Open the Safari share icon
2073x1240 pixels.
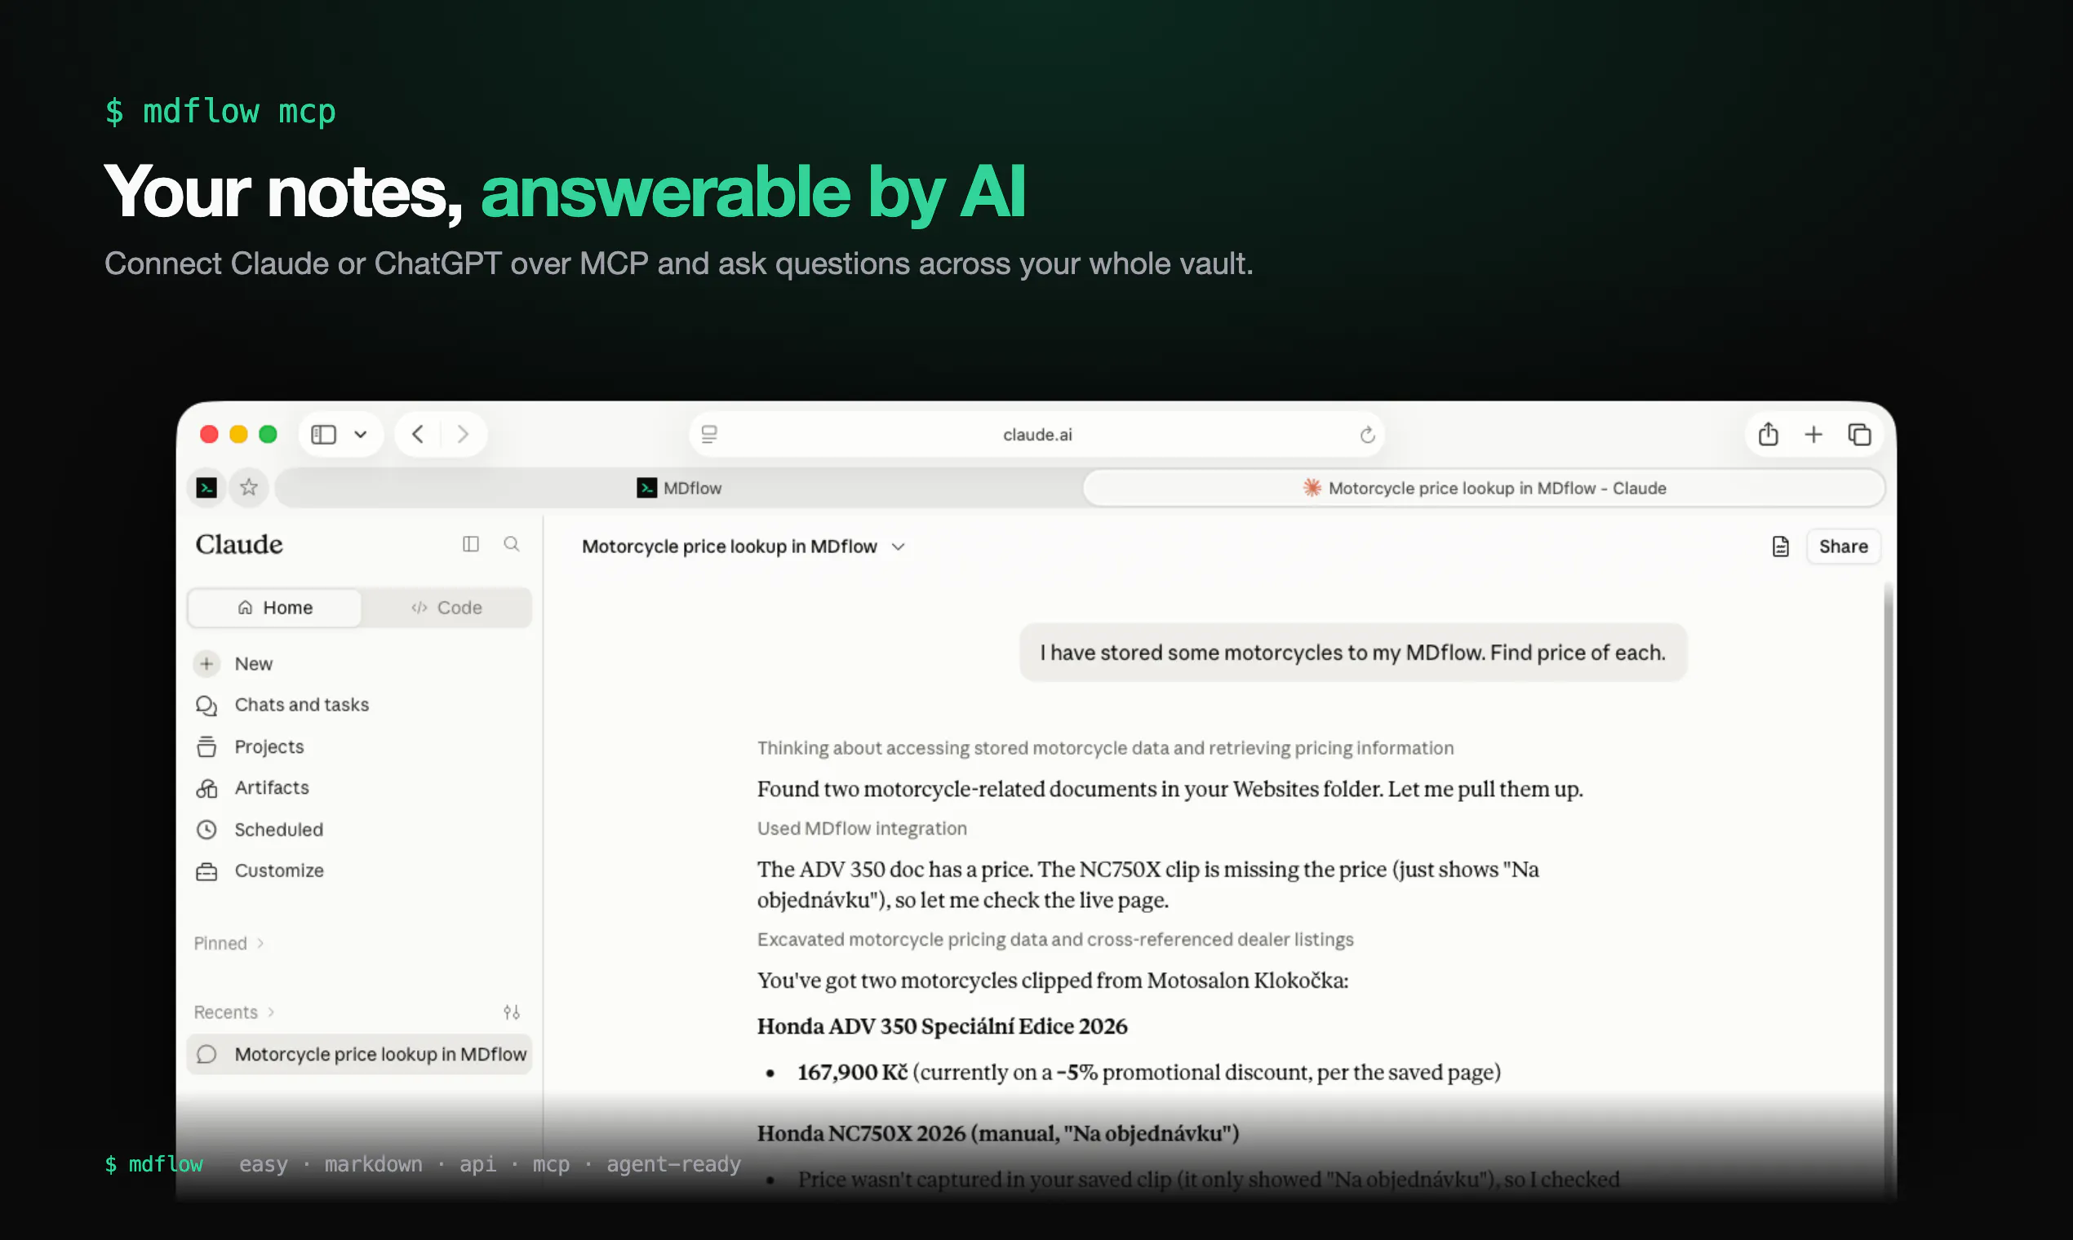pos(1768,435)
